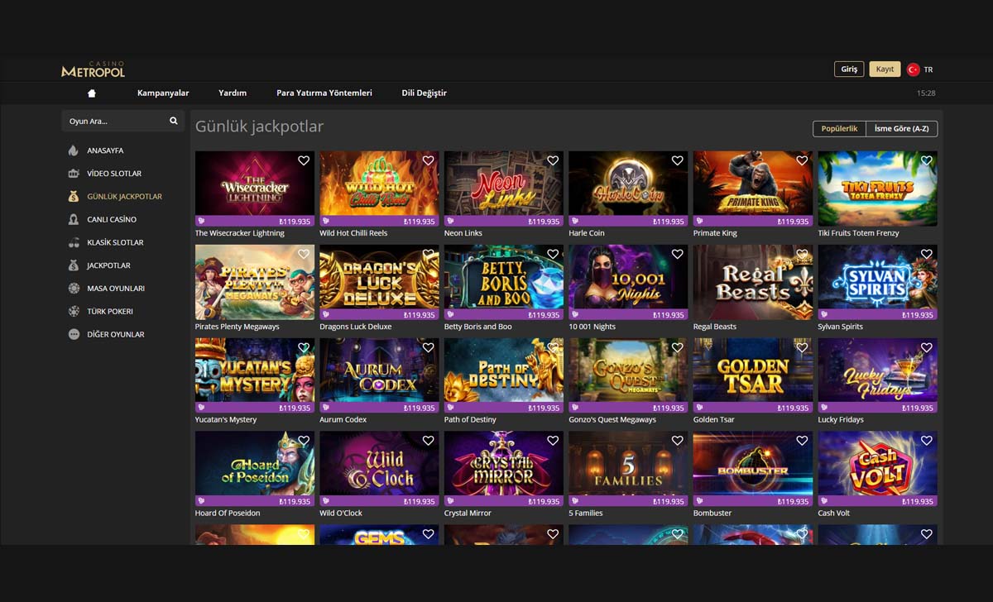Viewport: 993px width, 602px height.
Task: Click the money bag icon beside Jackpotlar
Action: point(74,265)
